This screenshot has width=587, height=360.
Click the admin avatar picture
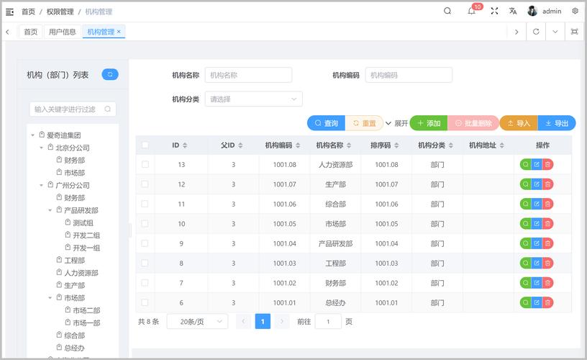point(532,11)
